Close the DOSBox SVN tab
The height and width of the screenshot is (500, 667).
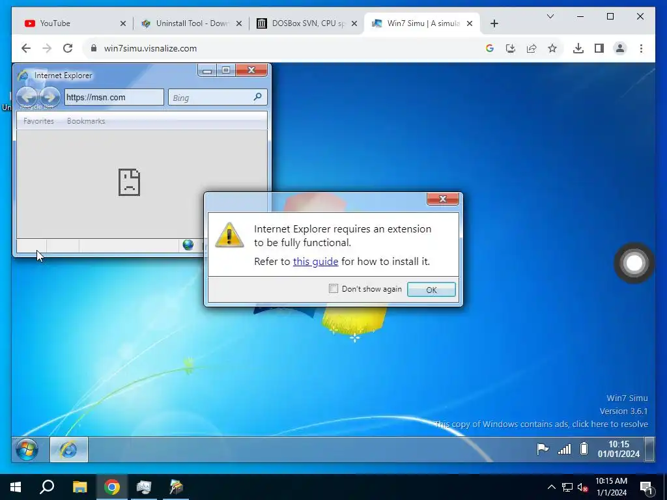tap(354, 23)
